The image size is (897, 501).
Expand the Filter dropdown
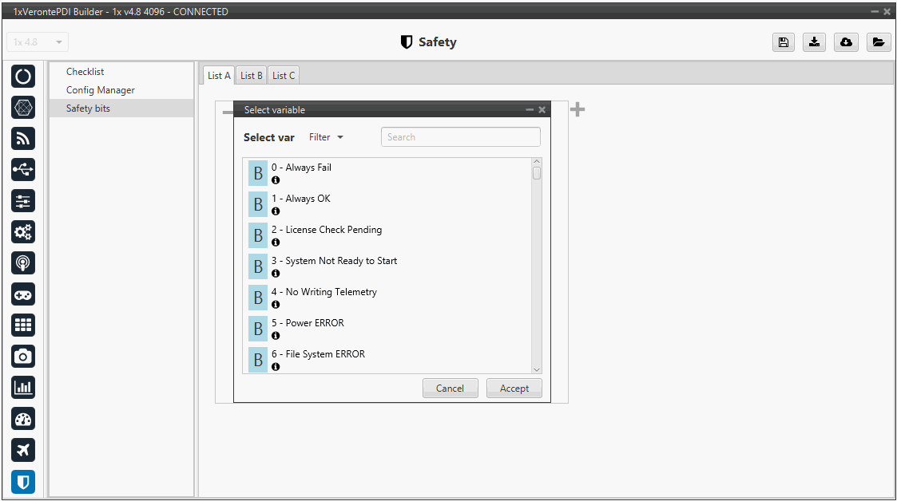(x=326, y=137)
